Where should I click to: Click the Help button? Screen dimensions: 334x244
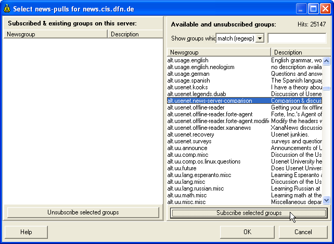tap(26, 232)
